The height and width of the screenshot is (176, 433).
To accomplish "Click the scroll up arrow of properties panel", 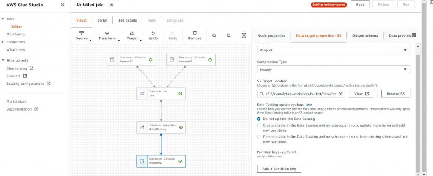I will pos(418,46).
